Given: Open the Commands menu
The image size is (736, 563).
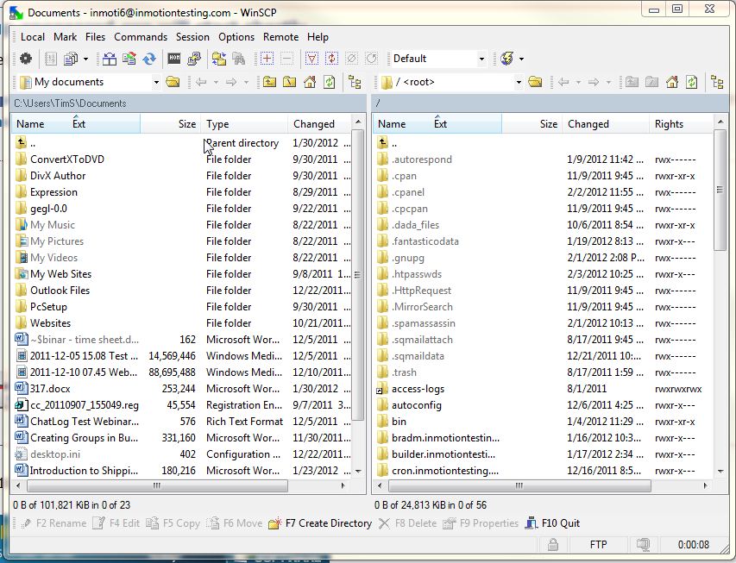Looking at the screenshot, I should (x=140, y=37).
